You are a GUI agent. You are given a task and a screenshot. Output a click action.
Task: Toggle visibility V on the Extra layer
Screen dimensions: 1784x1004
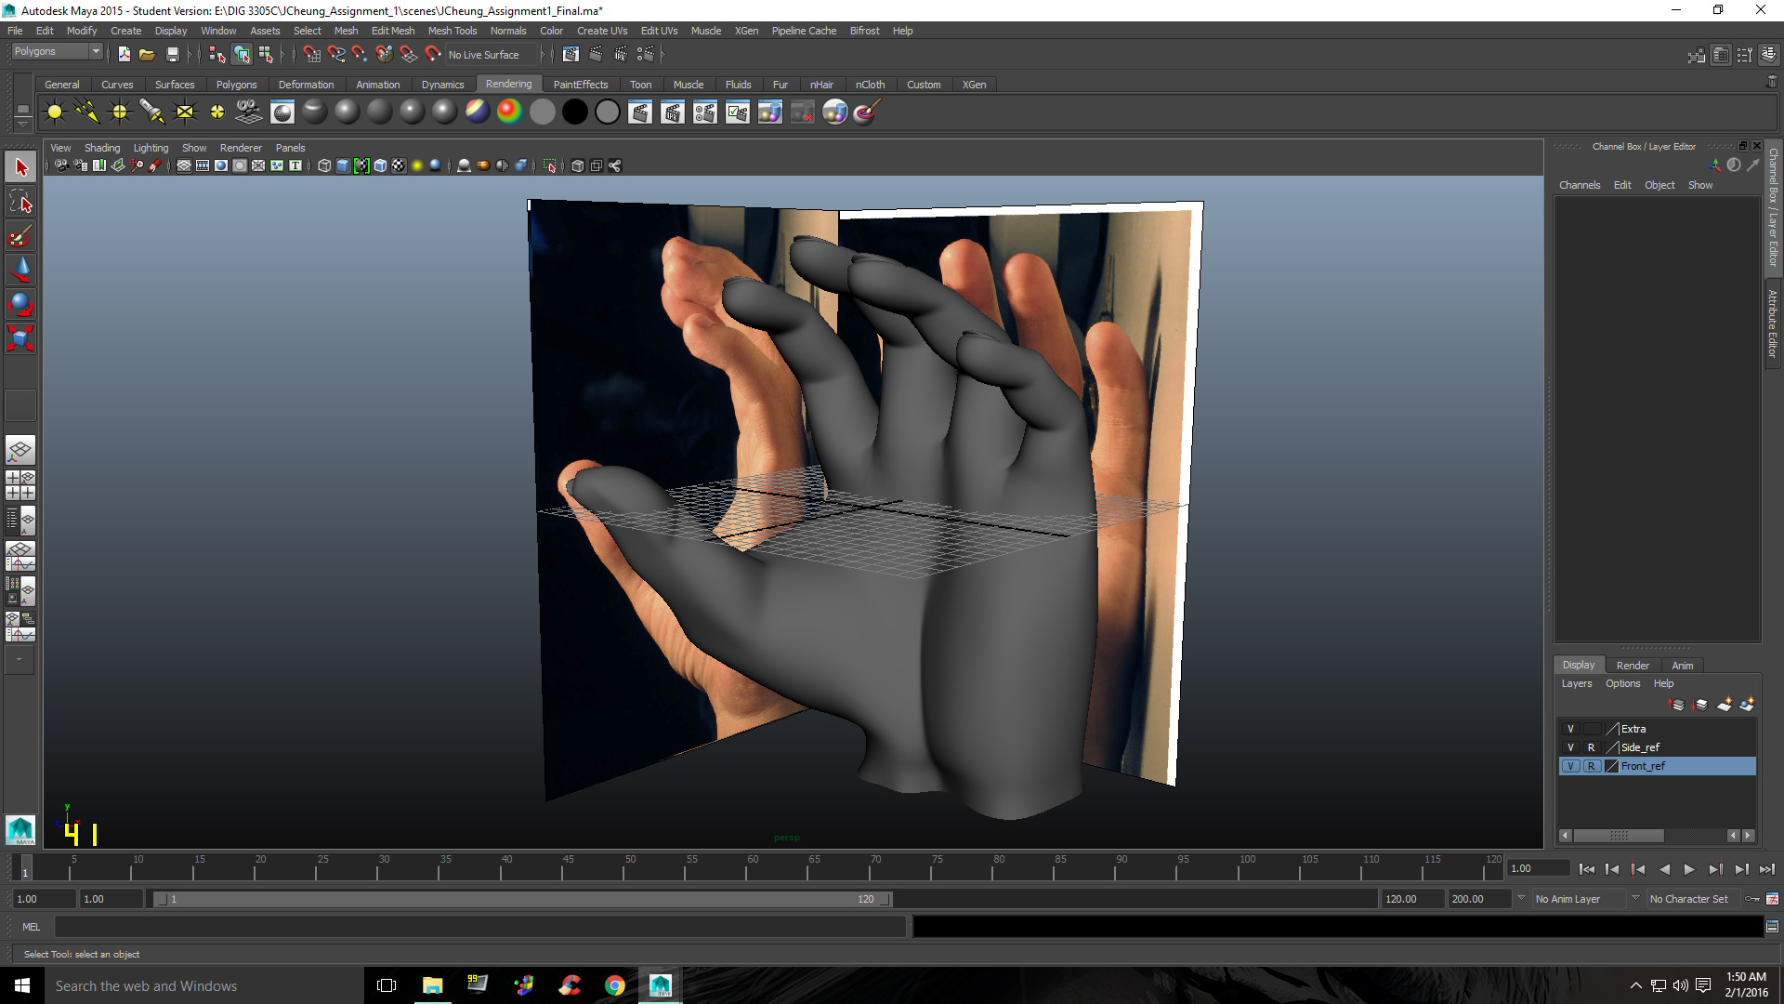click(x=1570, y=729)
